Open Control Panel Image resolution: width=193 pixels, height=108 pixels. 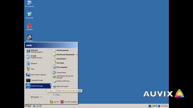[65, 73]
